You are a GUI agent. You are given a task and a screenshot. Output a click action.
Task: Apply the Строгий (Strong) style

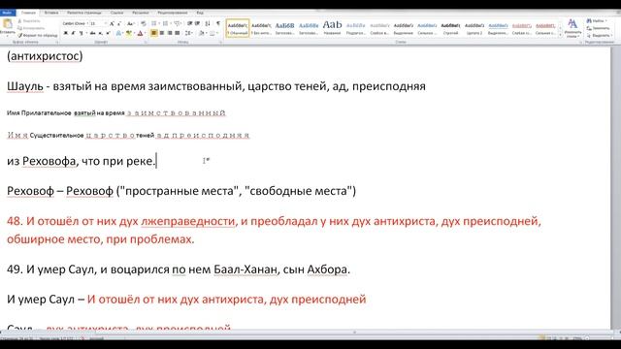coord(450,28)
